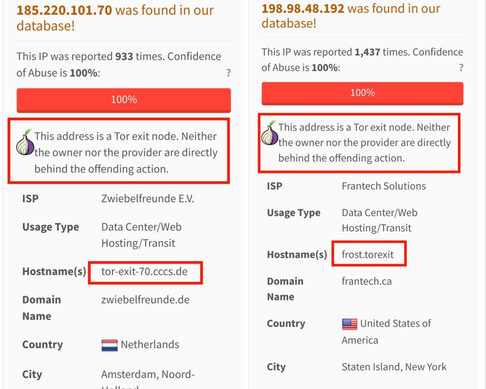This screenshot has height=389, width=486.
Task: Click country text Netherlands
Action: tap(150, 345)
